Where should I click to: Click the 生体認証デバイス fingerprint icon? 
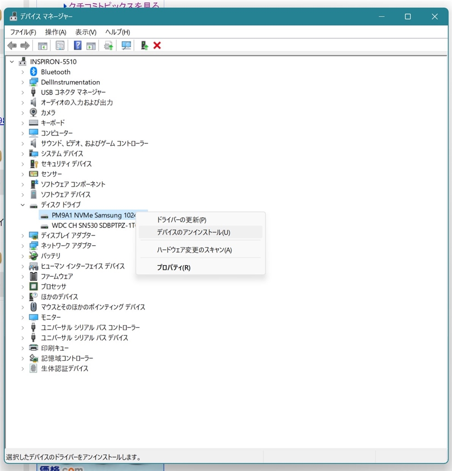point(33,368)
